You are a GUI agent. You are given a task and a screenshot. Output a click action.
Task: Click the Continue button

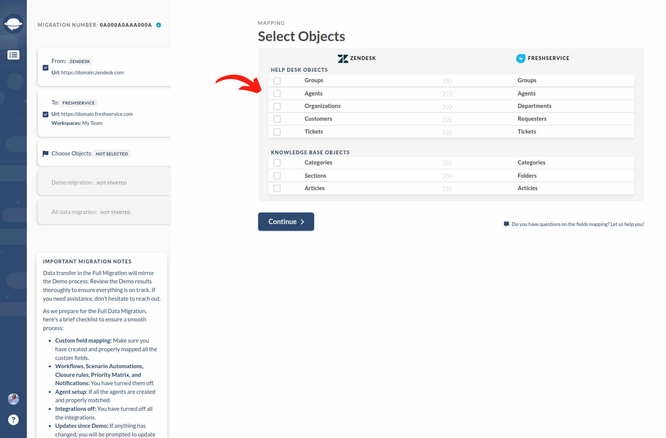pyautogui.click(x=286, y=222)
